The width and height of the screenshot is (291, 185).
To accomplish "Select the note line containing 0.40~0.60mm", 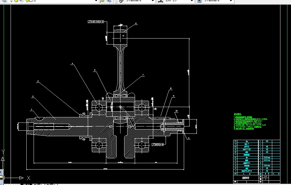I will (248, 123).
